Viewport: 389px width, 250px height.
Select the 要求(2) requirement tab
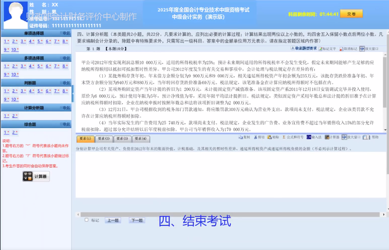coord(104,140)
